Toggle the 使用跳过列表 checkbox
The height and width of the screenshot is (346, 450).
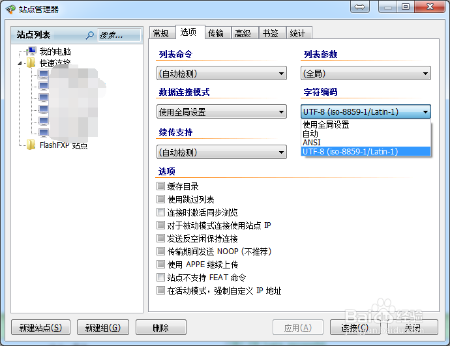pos(160,199)
